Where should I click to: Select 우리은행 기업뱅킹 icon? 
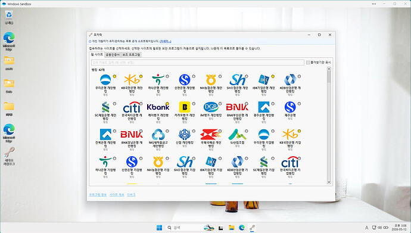coord(264,135)
